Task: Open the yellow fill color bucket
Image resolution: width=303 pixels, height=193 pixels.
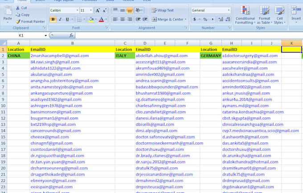Action: click(90, 19)
